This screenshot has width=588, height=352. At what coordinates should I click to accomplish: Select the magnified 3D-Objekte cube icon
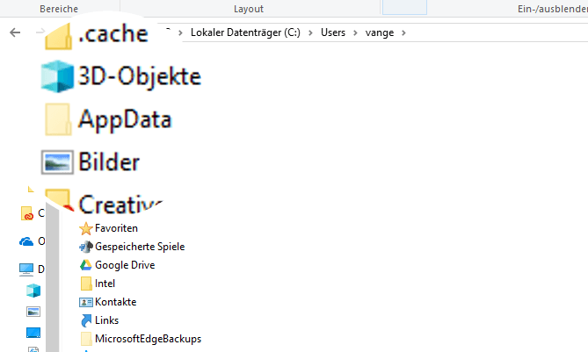pos(57,76)
